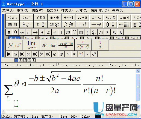Viewport: 141px width, 119px height.
Task: Open the operator symbols palette (±•⊗)
Action: pos(54,18)
